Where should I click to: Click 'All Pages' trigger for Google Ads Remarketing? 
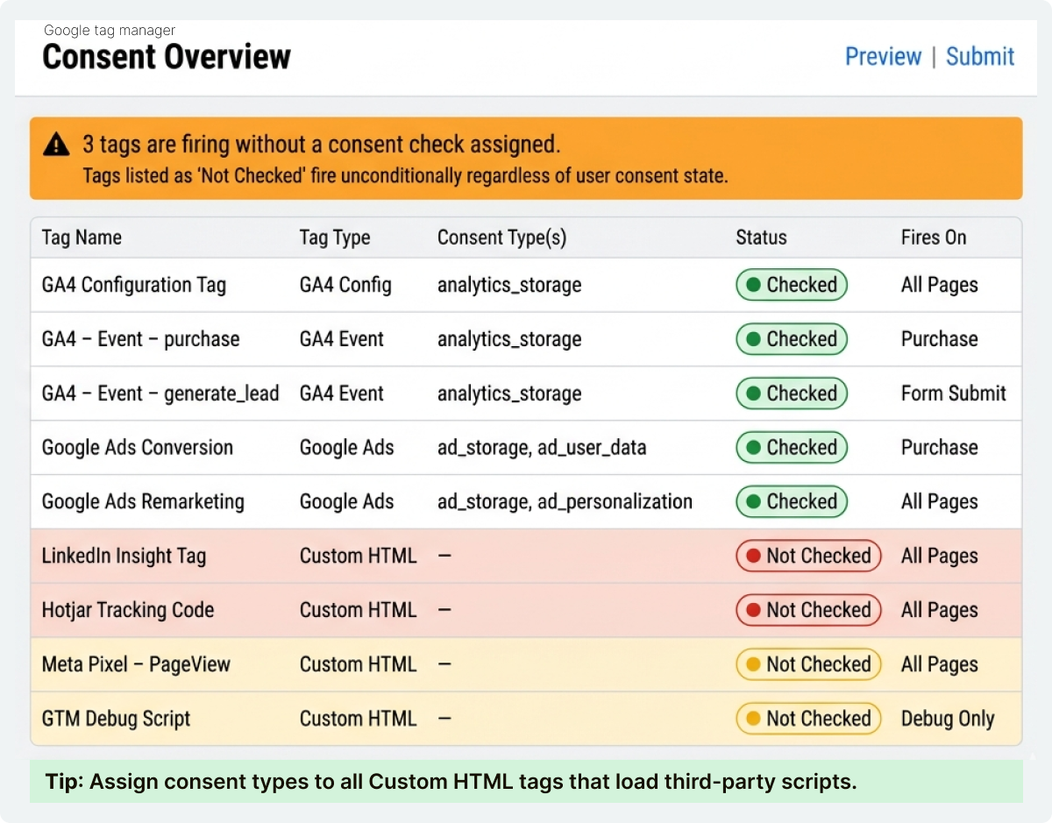[940, 502]
